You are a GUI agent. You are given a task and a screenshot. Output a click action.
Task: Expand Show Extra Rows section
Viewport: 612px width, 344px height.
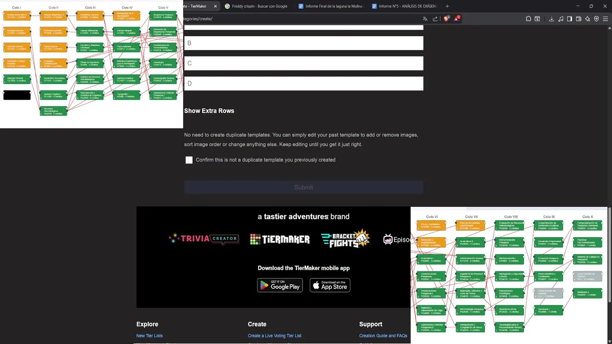pos(209,111)
